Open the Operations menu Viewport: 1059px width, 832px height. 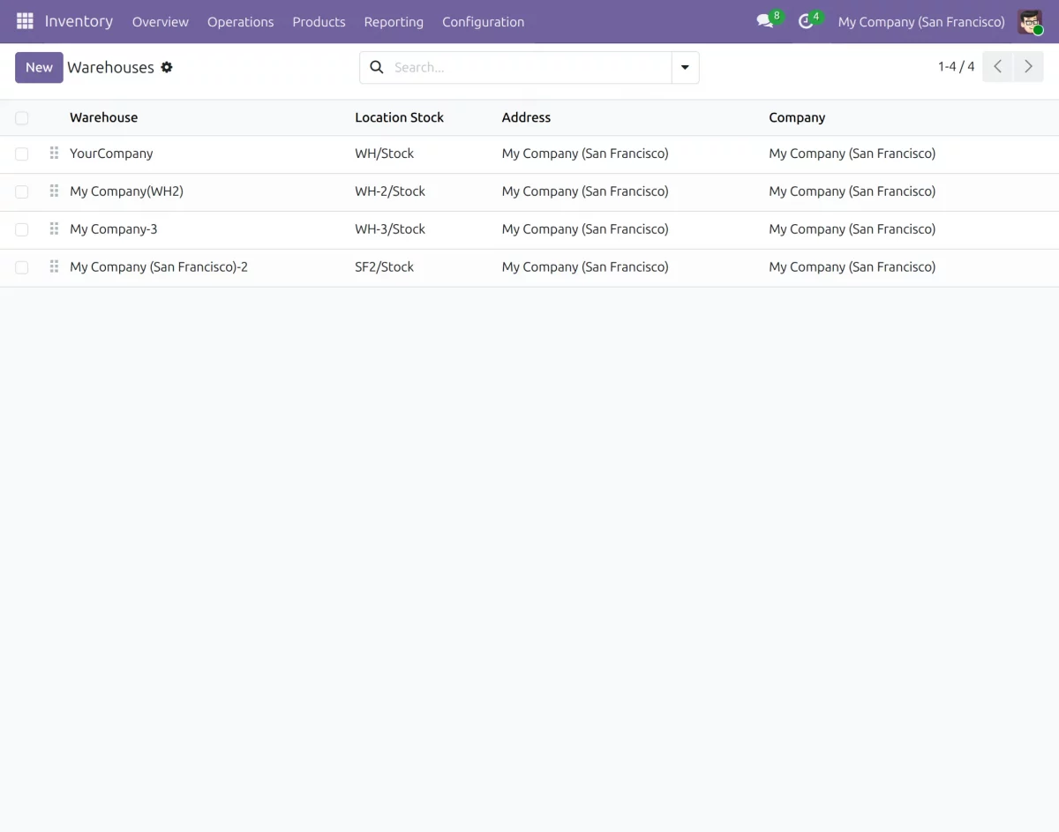coord(240,22)
